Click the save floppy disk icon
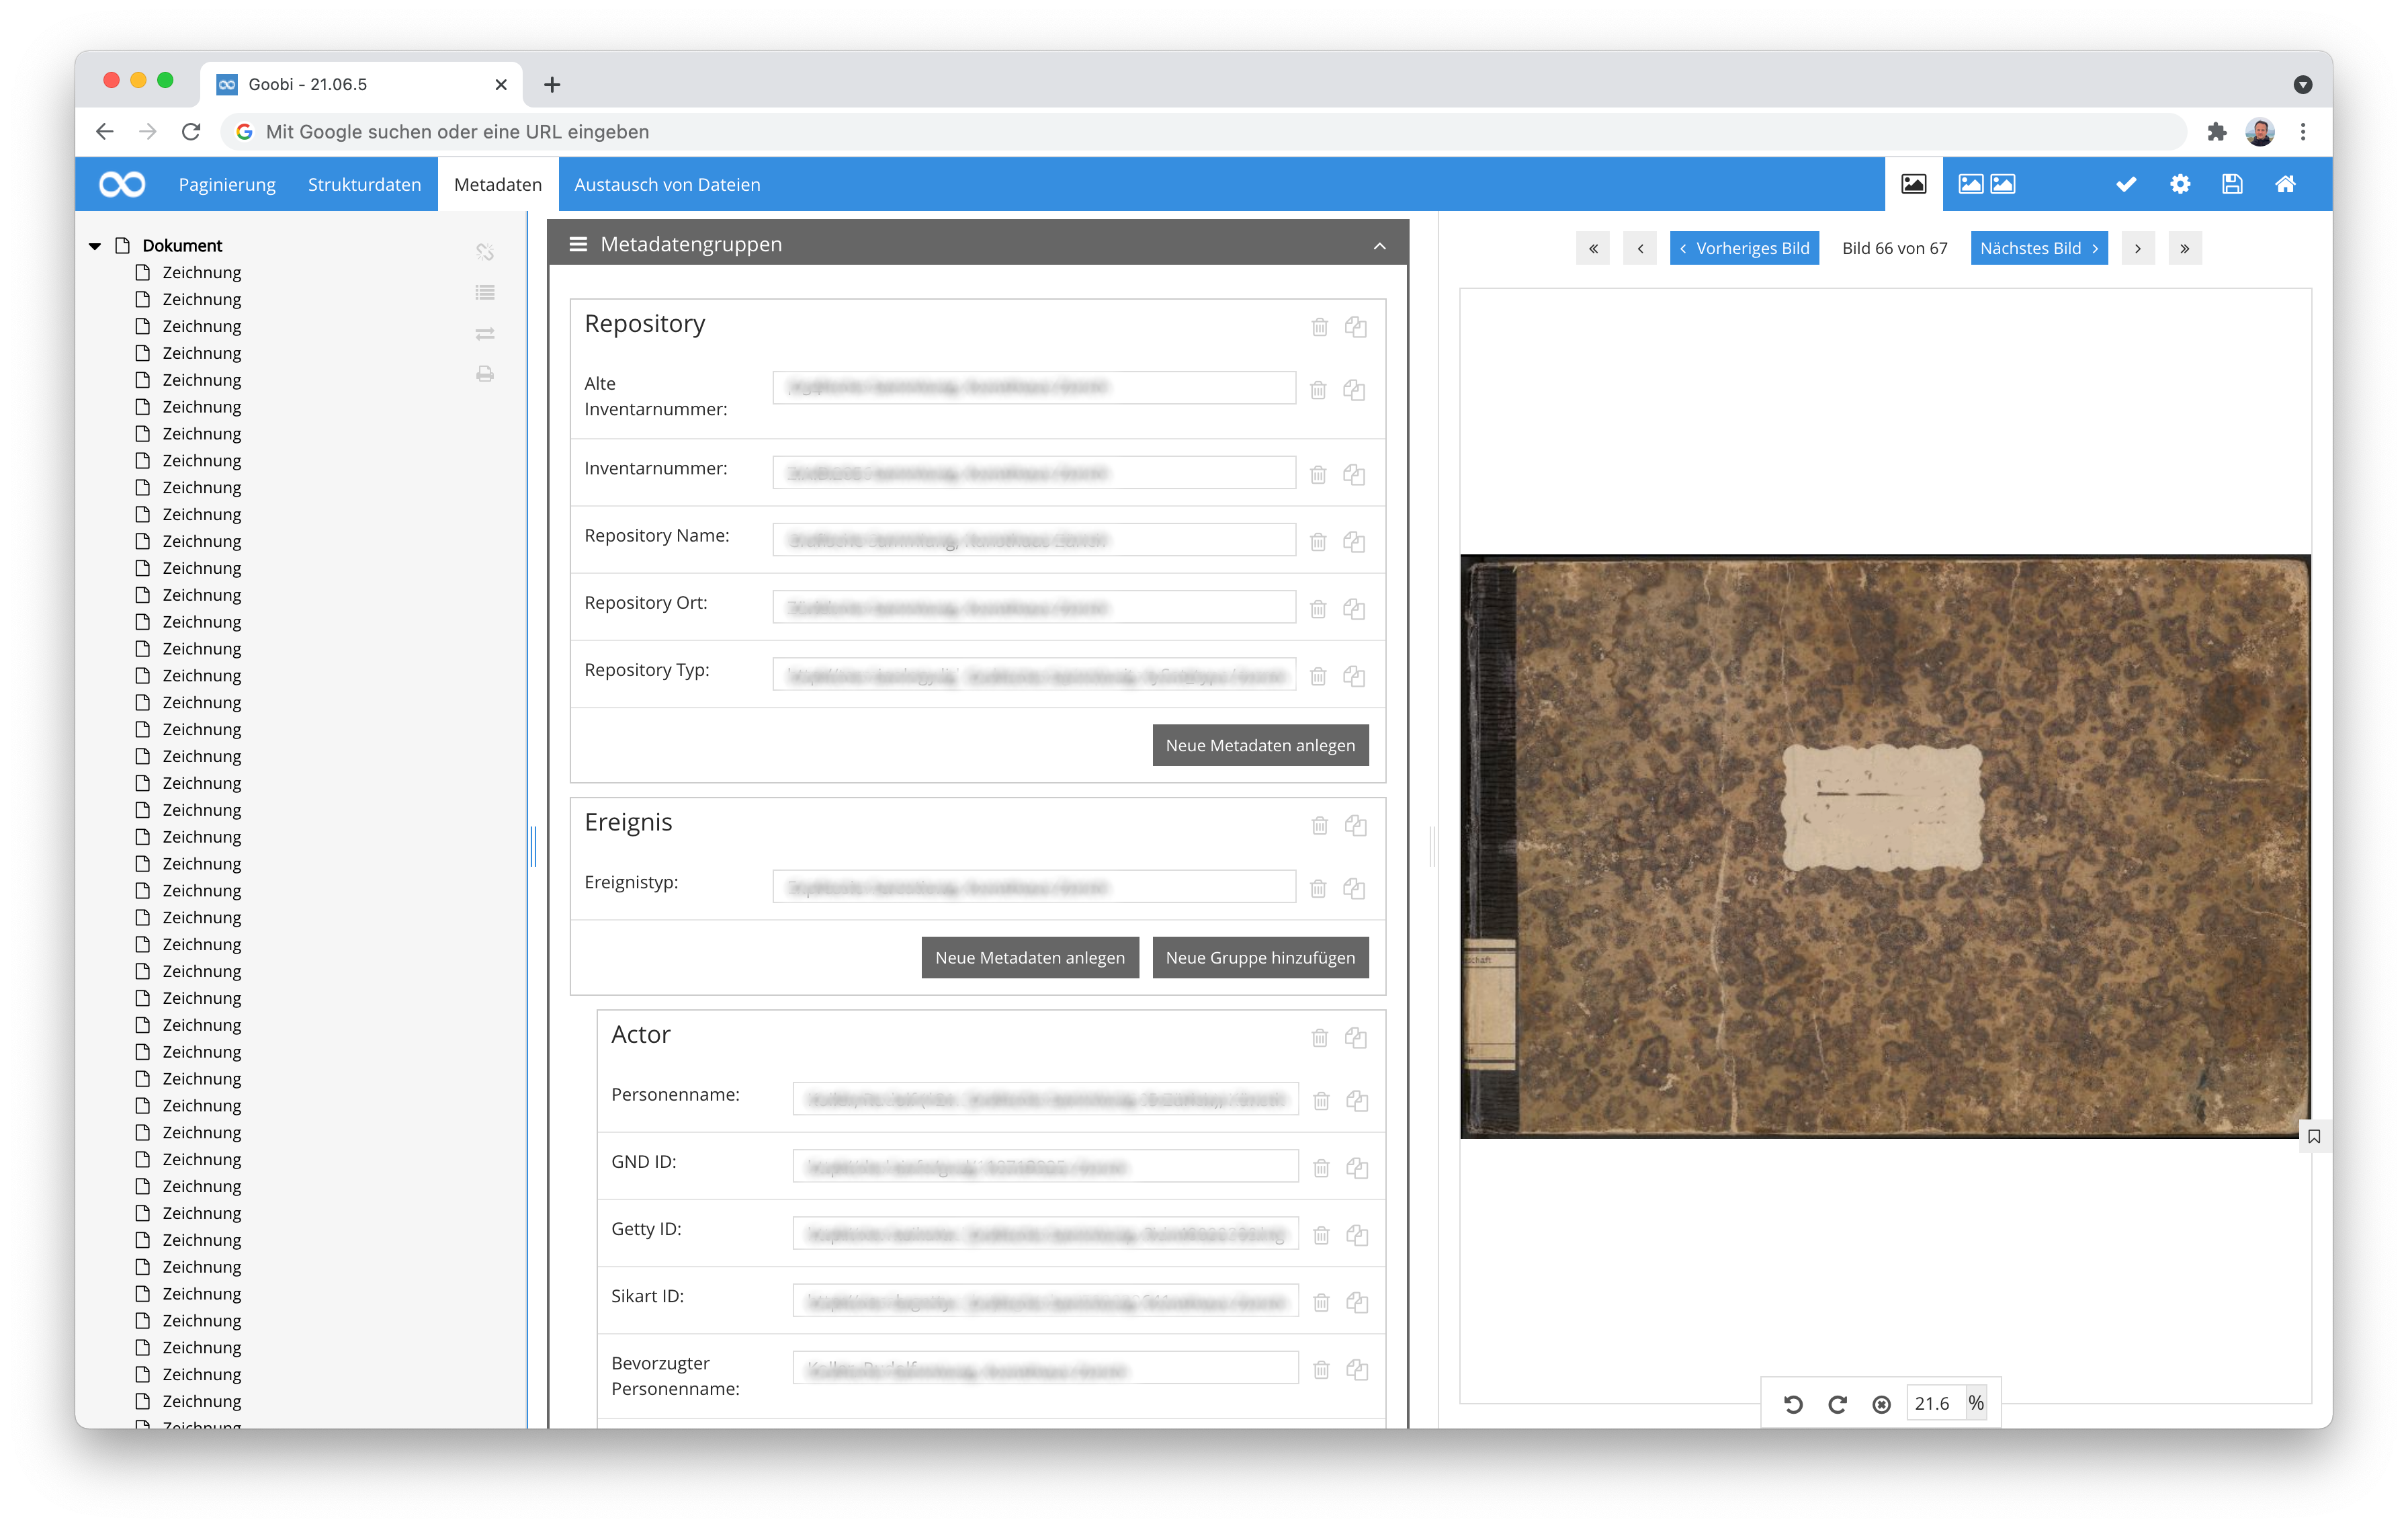 [2232, 184]
